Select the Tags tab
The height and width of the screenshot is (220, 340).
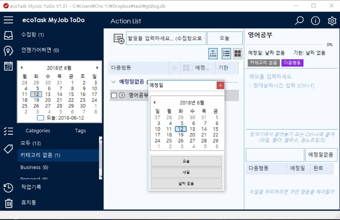pyautogui.click(x=80, y=131)
